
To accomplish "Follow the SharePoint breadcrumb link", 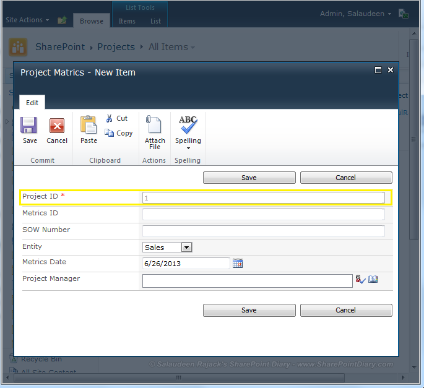I will tap(60, 47).
